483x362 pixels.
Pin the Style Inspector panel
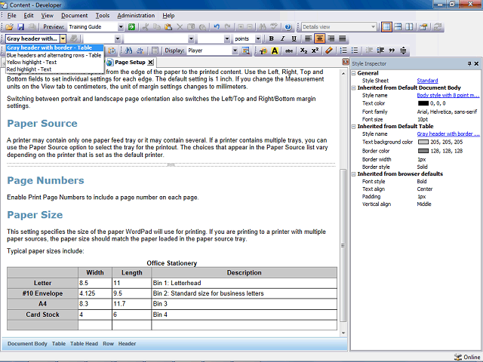click(469, 63)
